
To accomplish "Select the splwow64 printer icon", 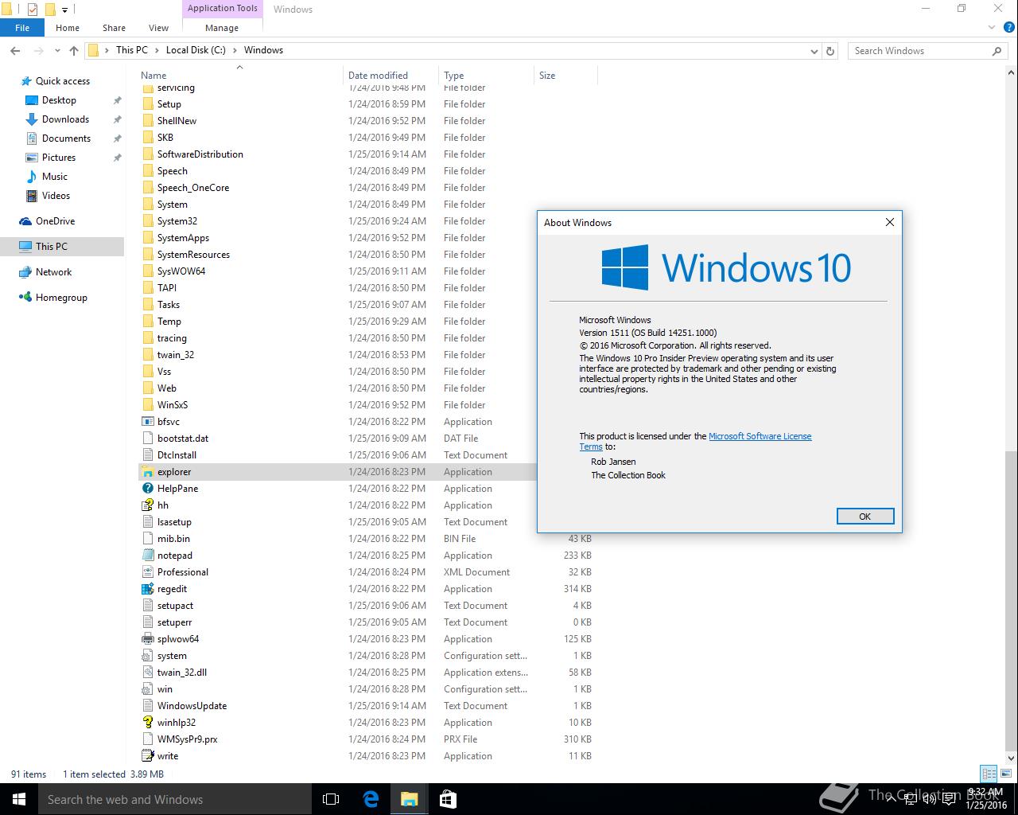I will tap(147, 639).
